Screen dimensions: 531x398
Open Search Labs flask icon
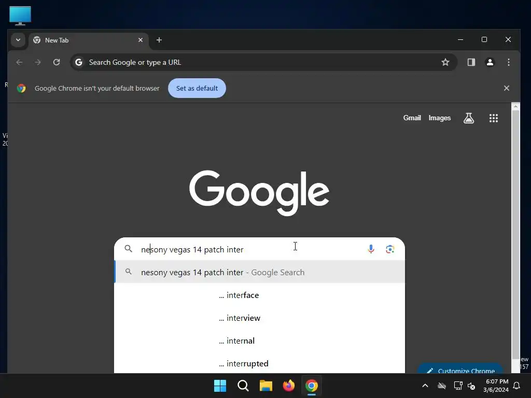click(x=469, y=118)
